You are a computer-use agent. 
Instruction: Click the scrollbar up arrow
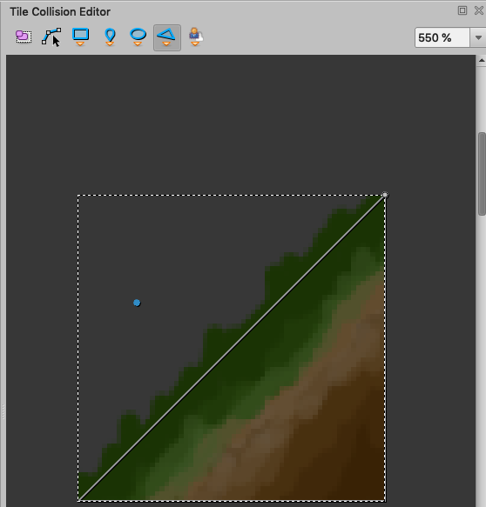pyautogui.click(x=482, y=61)
